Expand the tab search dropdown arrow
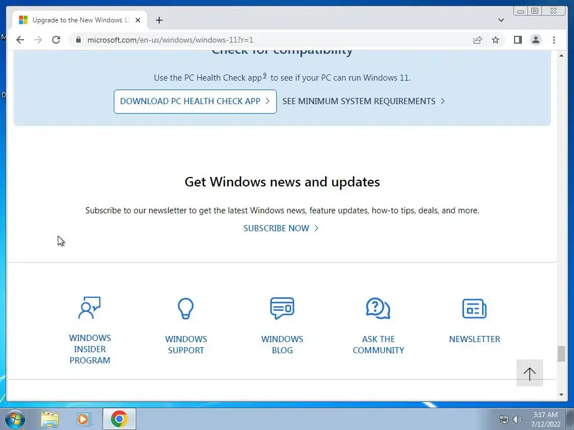The height and width of the screenshot is (430, 574). click(x=501, y=20)
